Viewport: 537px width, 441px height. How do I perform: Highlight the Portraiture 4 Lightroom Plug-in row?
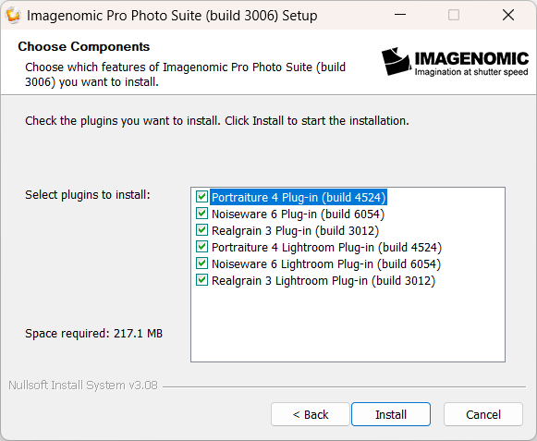point(326,248)
